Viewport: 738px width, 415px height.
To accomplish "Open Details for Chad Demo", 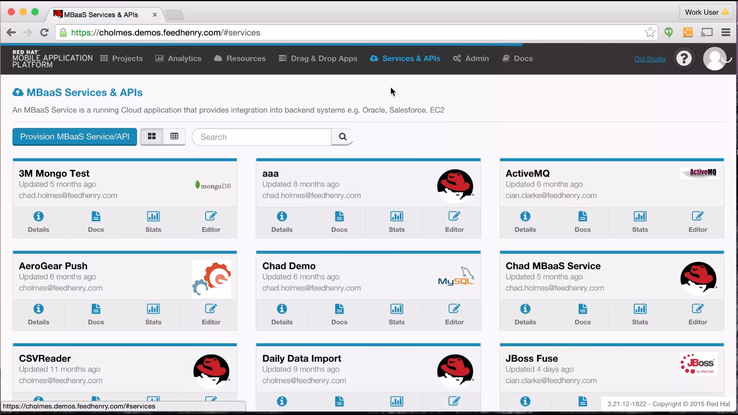I will tap(282, 315).
